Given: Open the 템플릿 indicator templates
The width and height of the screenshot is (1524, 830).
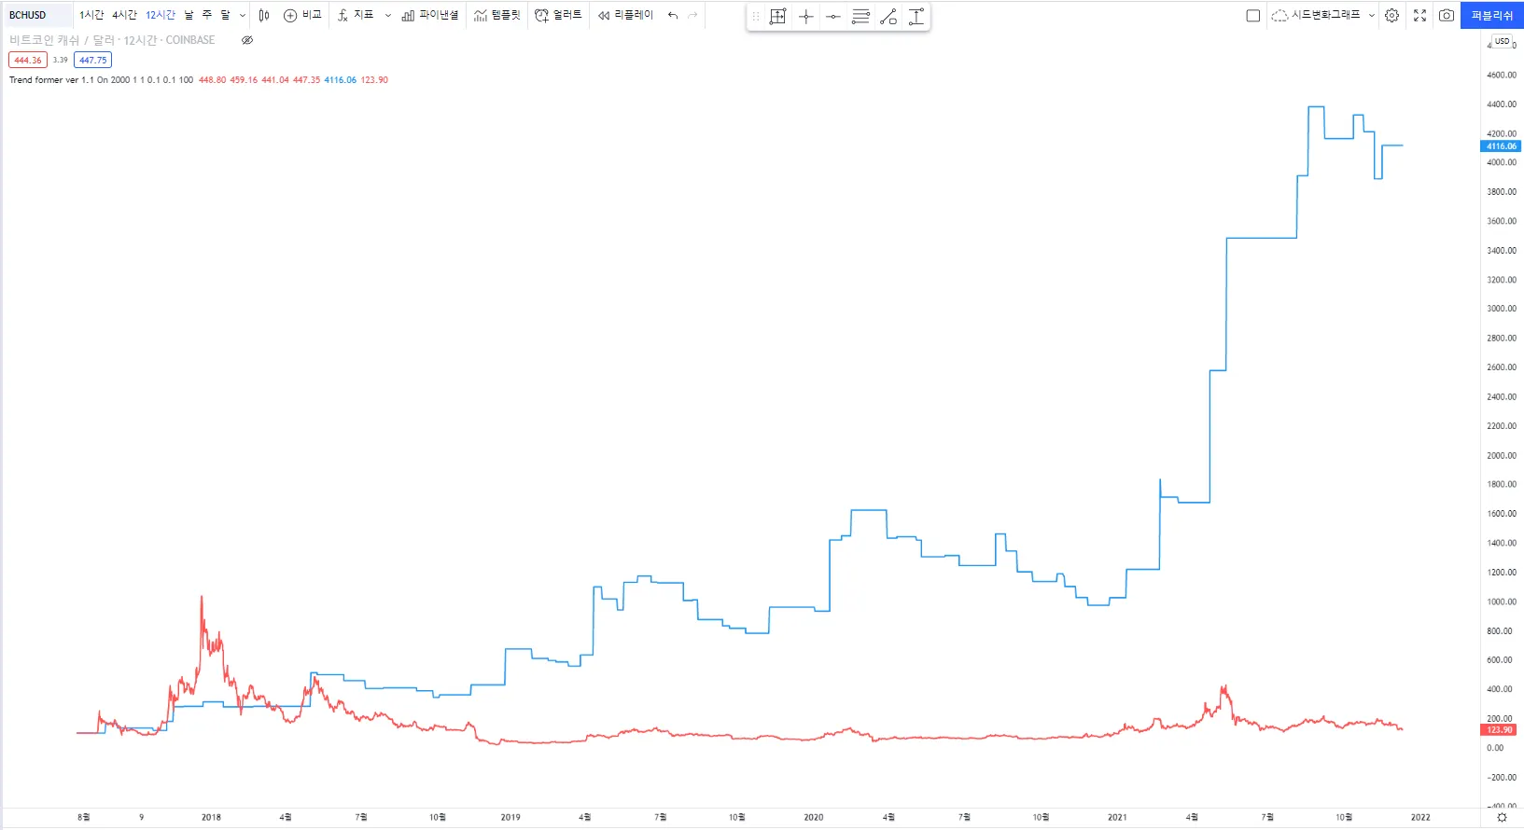Looking at the screenshot, I should coord(496,15).
